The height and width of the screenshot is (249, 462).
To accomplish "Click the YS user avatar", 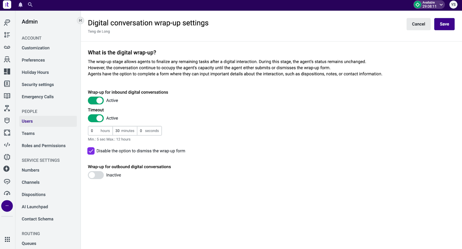I will tap(453, 5).
